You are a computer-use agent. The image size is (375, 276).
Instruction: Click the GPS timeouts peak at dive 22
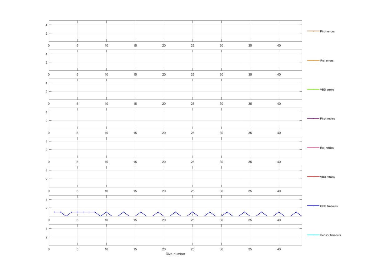click(x=175, y=212)
